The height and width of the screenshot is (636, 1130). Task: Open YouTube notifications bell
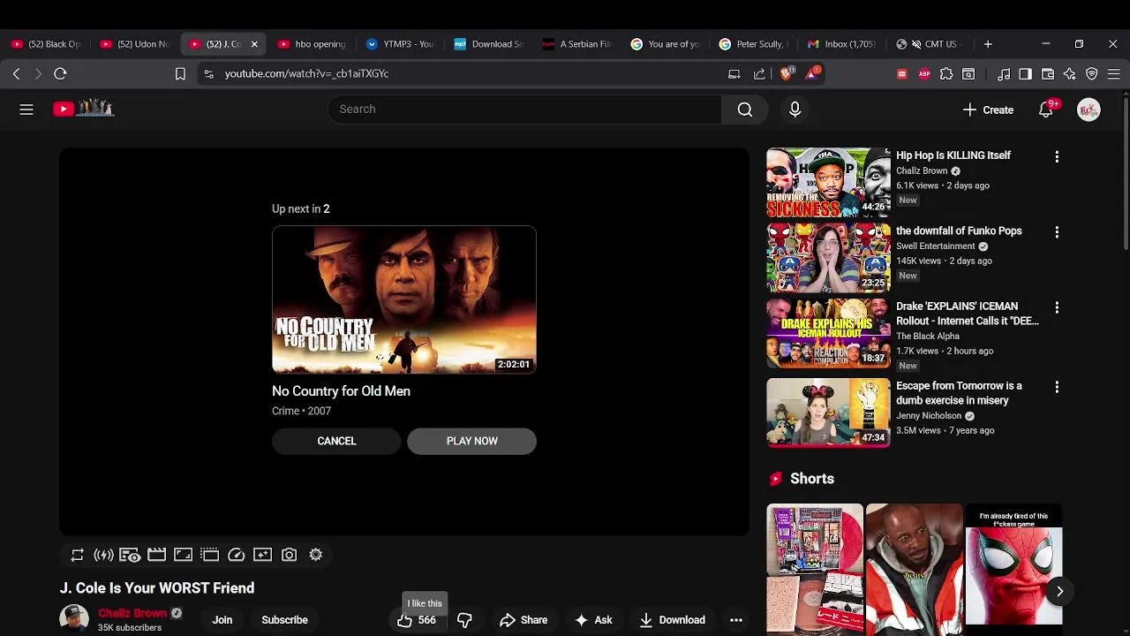click(1046, 110)
